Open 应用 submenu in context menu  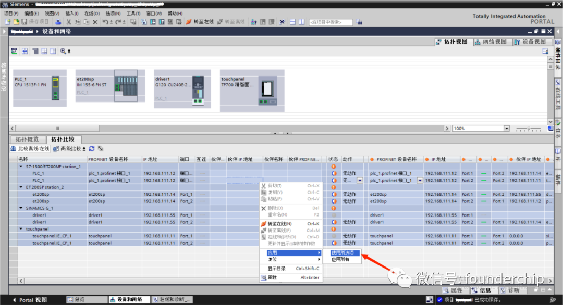click(x=291, y=252)
